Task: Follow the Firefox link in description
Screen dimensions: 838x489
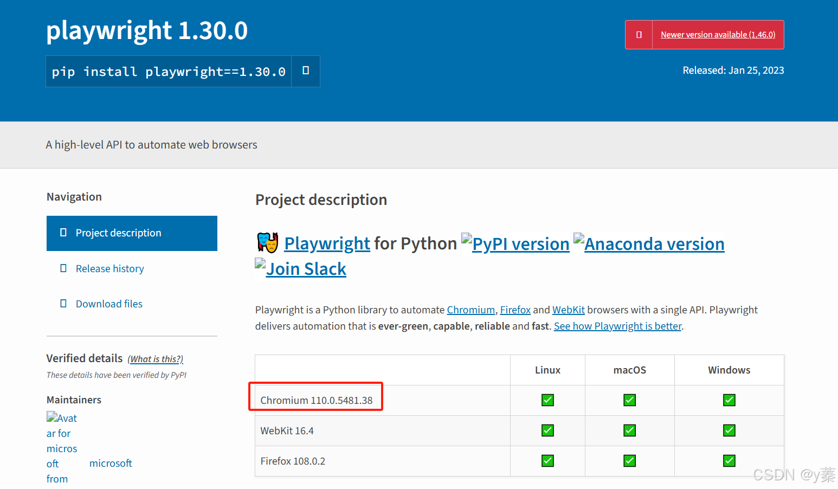Action: pos(515,310)
